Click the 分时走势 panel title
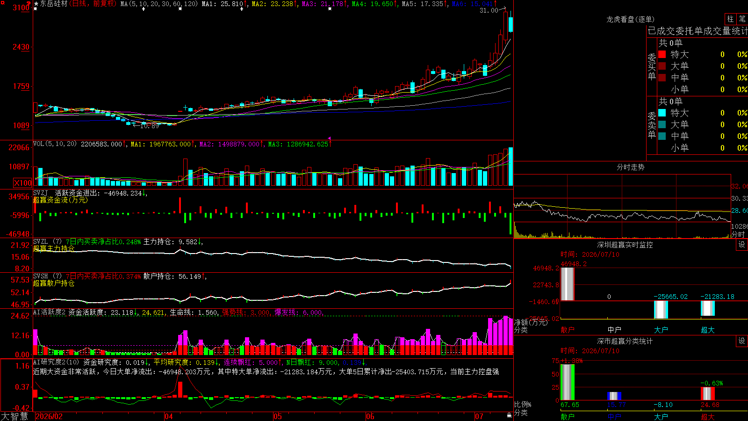 [631, 167]
